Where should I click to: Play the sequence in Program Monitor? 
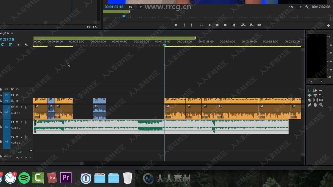coord(217,25)
